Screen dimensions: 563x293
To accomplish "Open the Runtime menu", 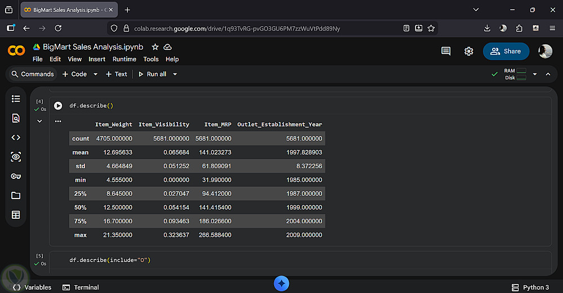I will (x=124, y=59).
